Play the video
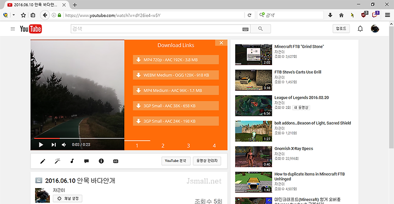This screenshot has height=204, width=394. [41, 145]
